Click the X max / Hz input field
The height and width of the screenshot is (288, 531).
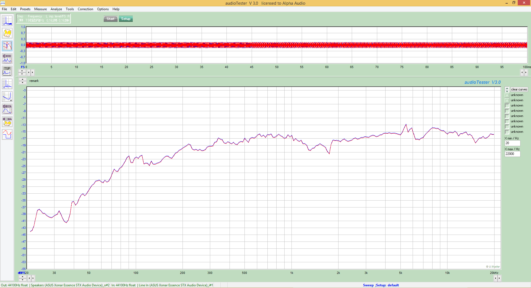(512, 154)
